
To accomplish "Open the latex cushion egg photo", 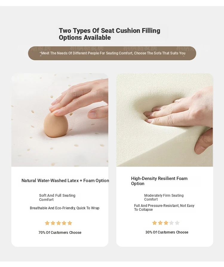I will pyautogui.click(x=60, y=120).
